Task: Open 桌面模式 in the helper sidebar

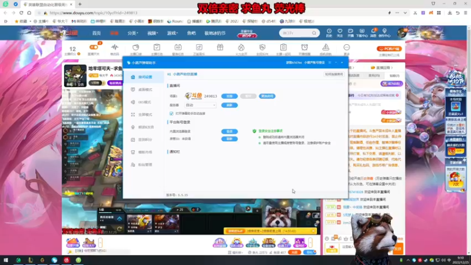Action: (144, 90)
